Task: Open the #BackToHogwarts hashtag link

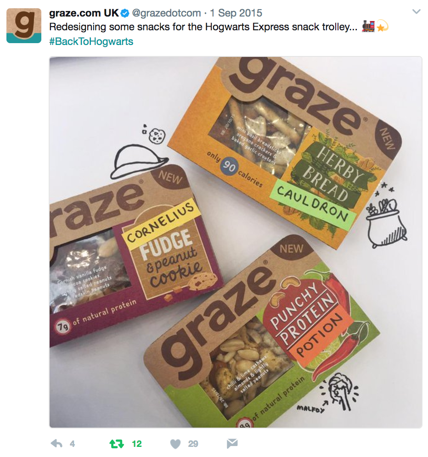Action: 91,41
